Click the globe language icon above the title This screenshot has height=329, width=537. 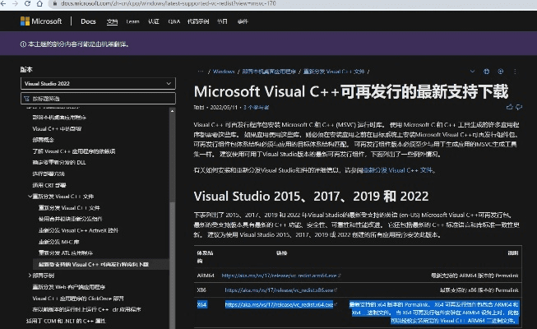coord(486,72)
